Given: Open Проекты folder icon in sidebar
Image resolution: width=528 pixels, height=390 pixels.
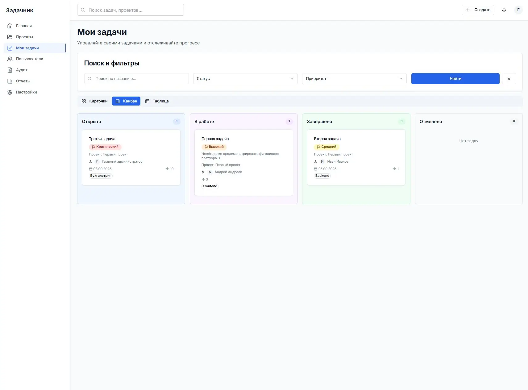Looking at the screenshot, I should (10, 37).
